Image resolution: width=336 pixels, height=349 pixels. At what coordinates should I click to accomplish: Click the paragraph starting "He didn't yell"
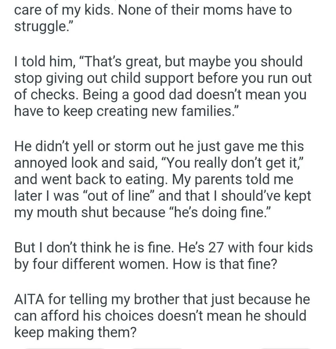160,179
